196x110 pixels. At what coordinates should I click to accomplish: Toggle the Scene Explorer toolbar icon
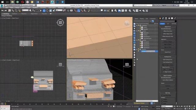pos(112,11)
